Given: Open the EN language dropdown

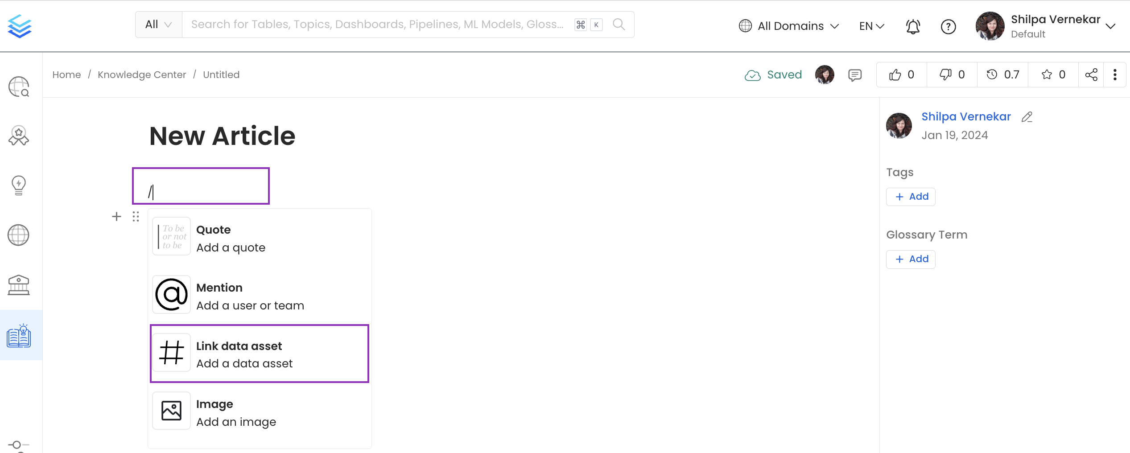Looking at the screenshot, I should click(x=870, y=26).
